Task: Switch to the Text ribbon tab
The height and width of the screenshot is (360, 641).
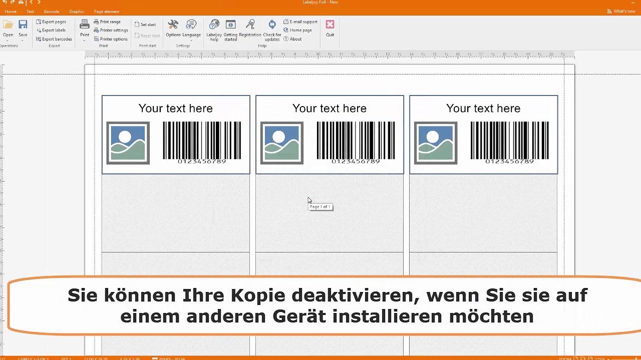Action: coord(31,11)
